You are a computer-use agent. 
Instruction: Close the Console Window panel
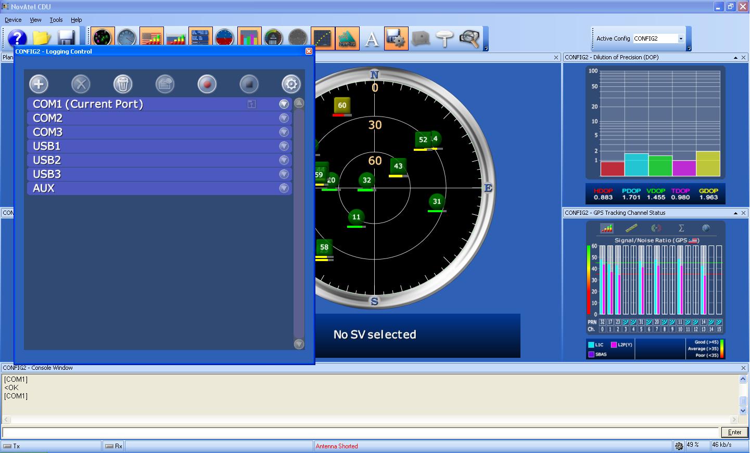click(743, 368)
